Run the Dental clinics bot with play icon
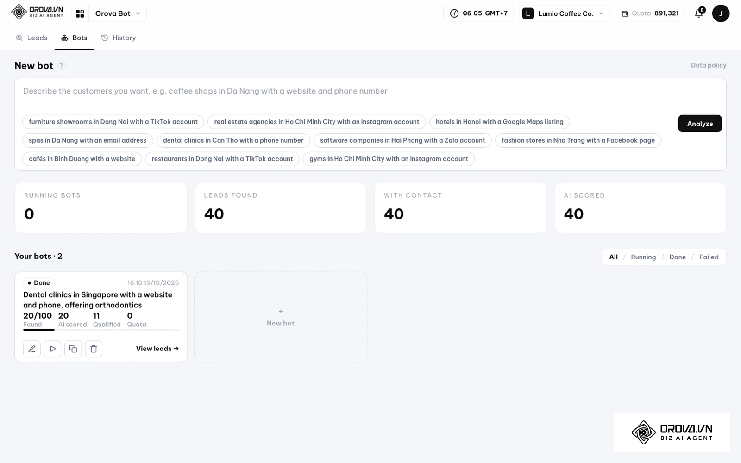741x463 pixels. point(52,349)
